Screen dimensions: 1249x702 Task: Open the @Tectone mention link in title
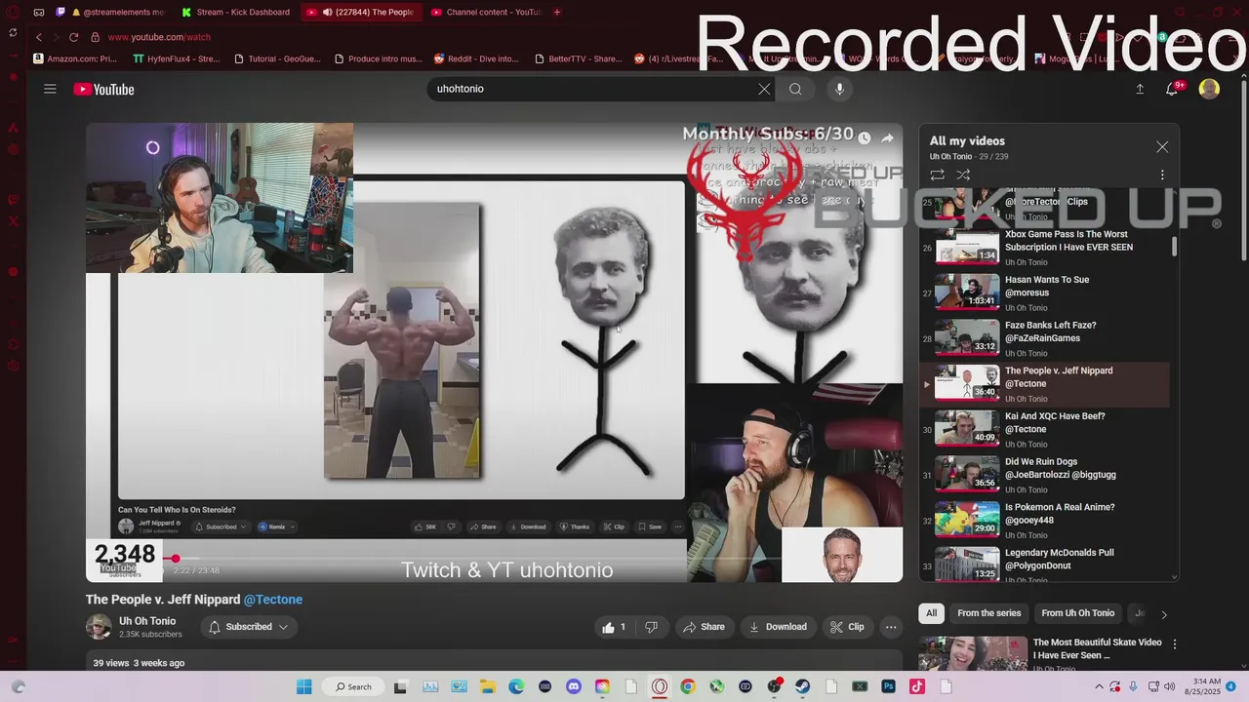click(x=273, y=600)
